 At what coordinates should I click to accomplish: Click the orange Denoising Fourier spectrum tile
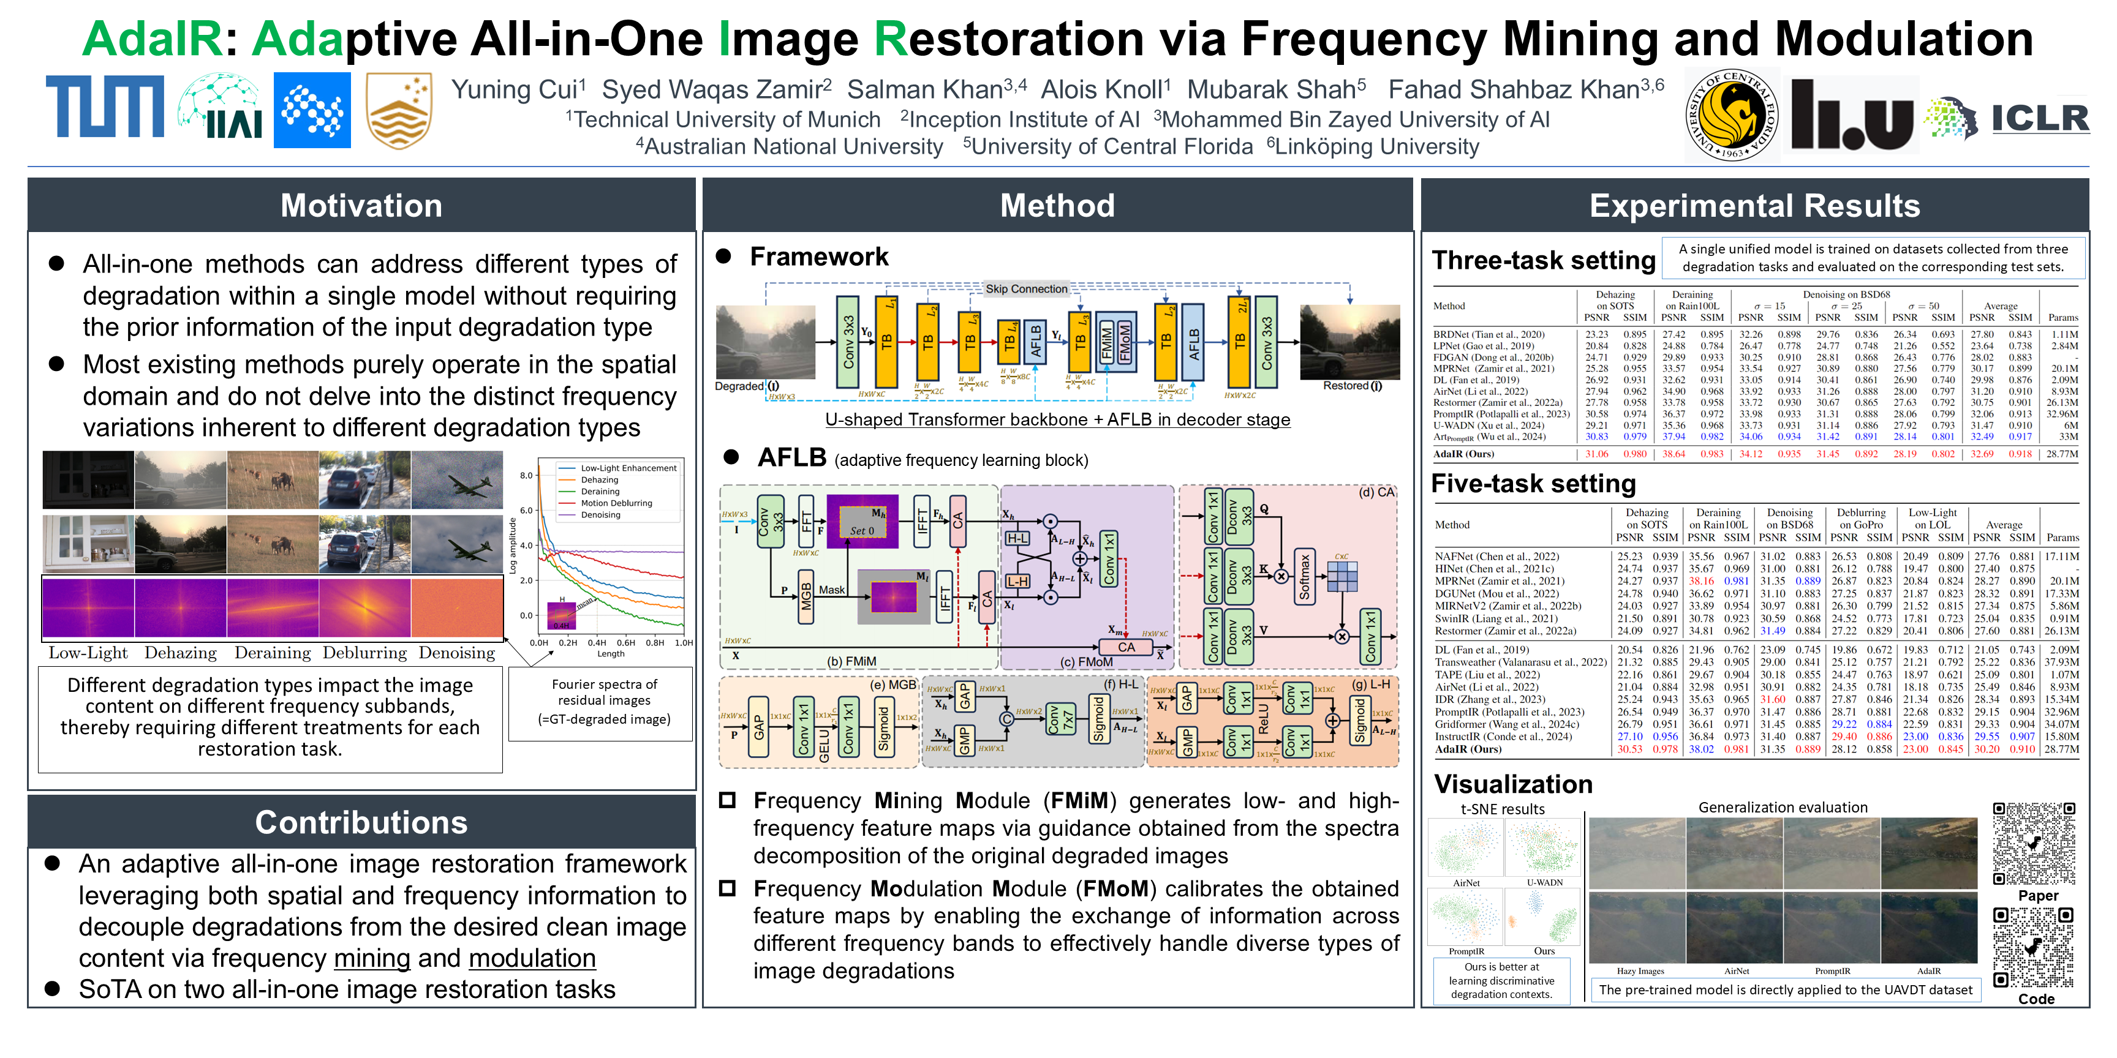457,608
